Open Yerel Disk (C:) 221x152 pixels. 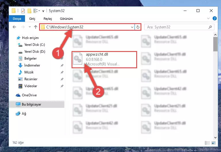point(34,45)
